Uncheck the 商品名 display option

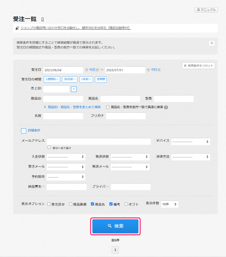click(92, 204)
